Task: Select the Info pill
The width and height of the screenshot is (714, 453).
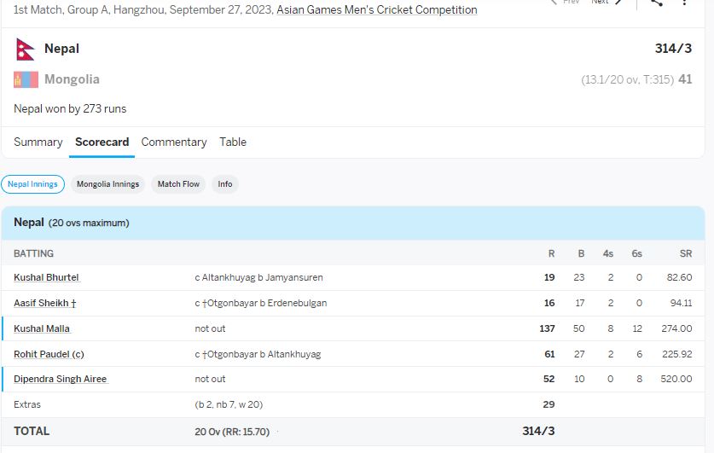Action: coord(224,184)
